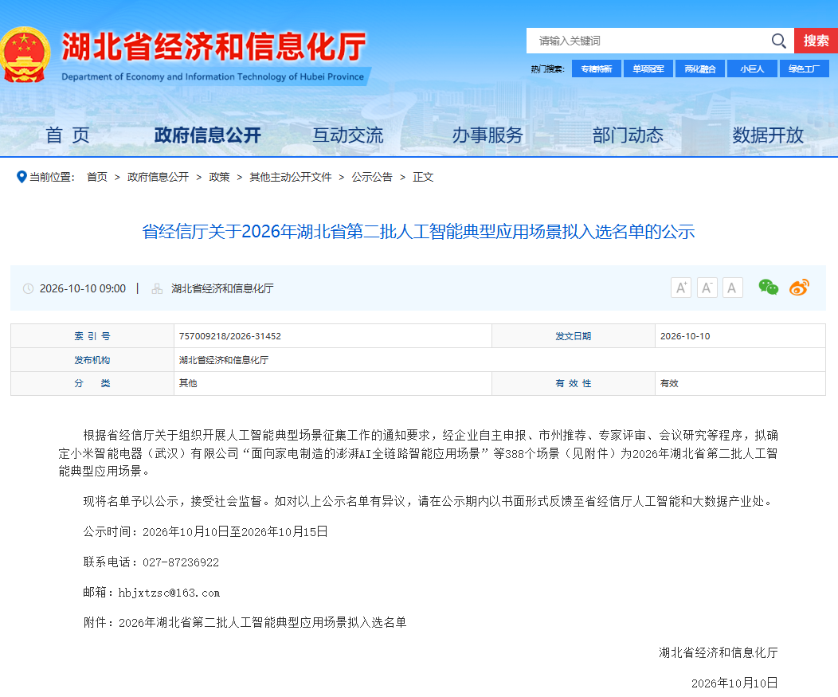The image size is (838, 697).
Task: Open 办事服务 navigation tab
Action: tap(488, 135)
